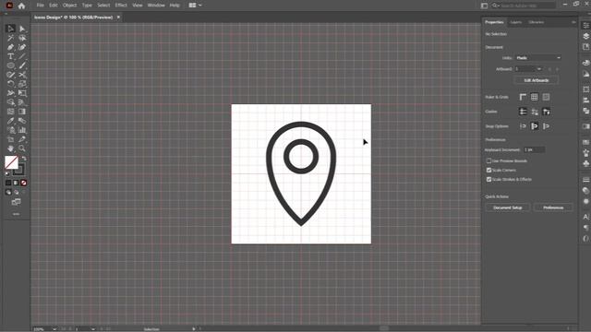The image size is (591, 332).
Task: Open the Layers panel icon in right dock
Action: point(585,36)
